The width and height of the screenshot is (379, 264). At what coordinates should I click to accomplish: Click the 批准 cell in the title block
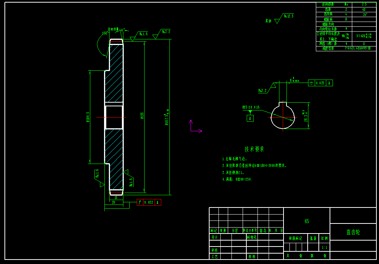(252, 256)
